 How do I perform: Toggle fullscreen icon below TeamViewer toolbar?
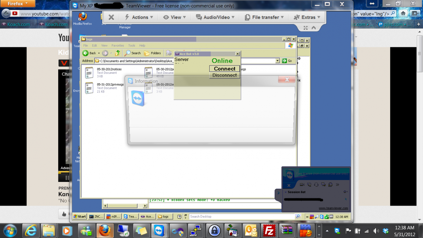pos(305,28)
